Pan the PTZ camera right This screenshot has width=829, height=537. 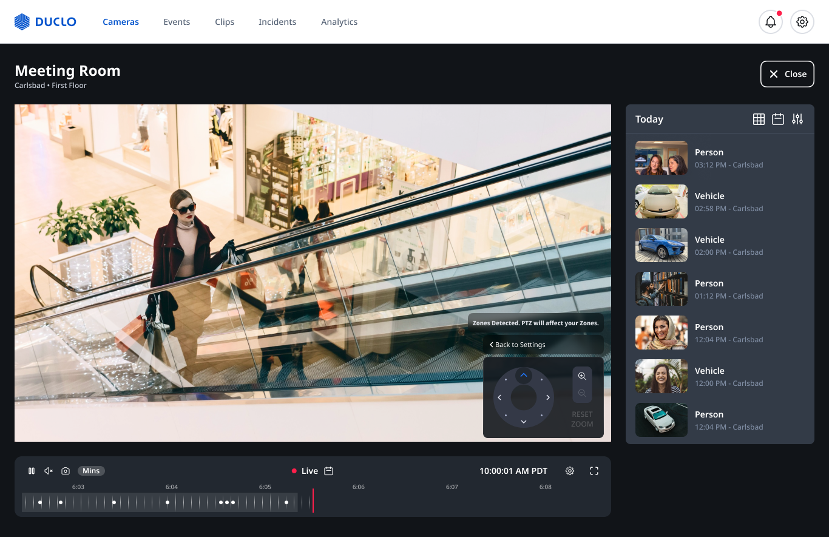tap(547, 397)
